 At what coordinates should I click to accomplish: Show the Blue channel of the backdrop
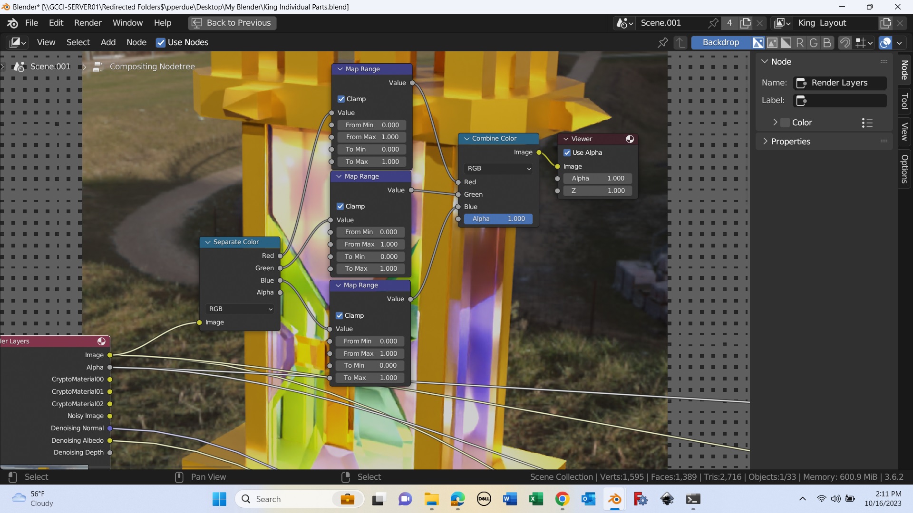[x=827, y=43]
